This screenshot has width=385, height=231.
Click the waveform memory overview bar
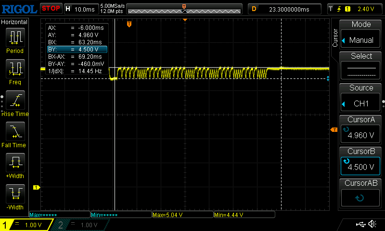click(184, 9)
